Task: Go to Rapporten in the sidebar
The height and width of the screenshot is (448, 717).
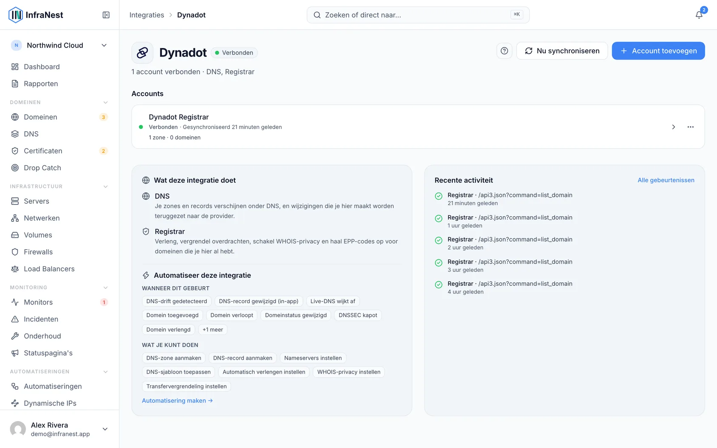Action: click(41, 84)
